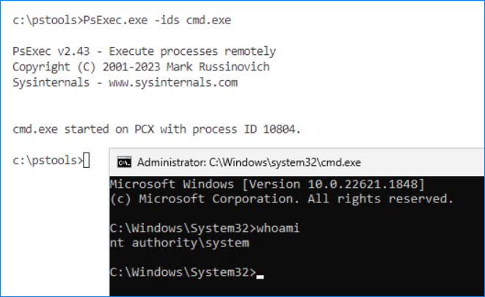Click the nt authority\system output
The width and height of the screenshot is (485, 297).
click(180, 243)
